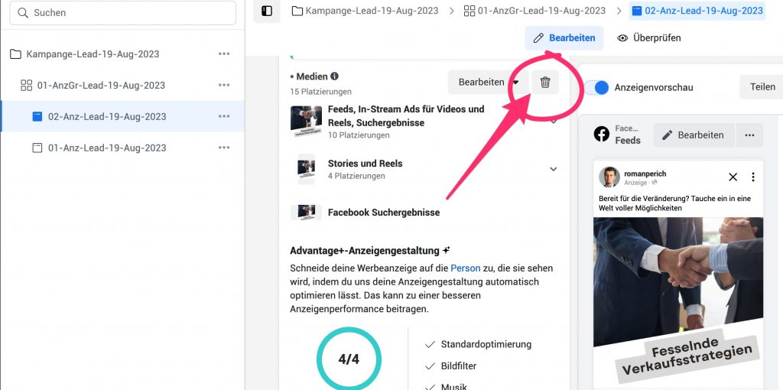Click the Facebook Suchergebnisse thumbnail
The height and width of the screenshot is (390, 783).
pos(306,213)
